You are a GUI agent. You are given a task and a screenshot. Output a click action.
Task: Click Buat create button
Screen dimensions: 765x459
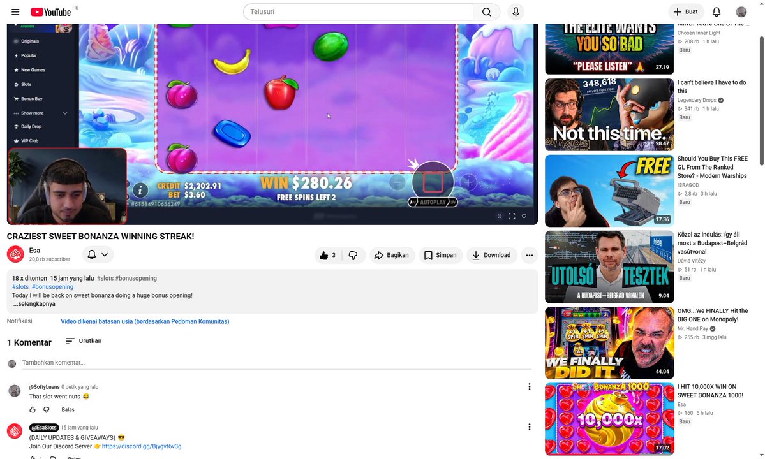pos(685,11)
